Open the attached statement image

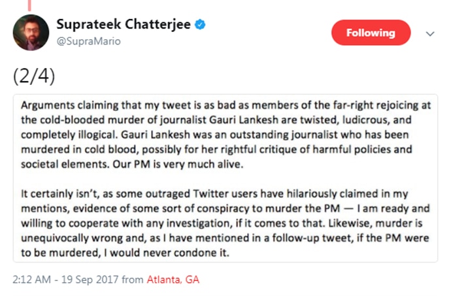click(x=225, y=178)
